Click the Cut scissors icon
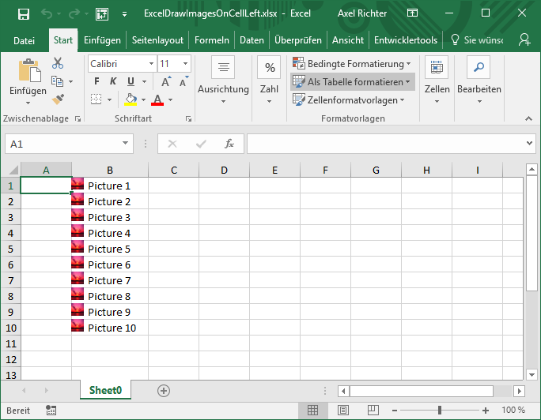541x420 pixels. point(58,63)
